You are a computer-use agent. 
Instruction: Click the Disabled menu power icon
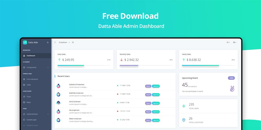coord(24,126)
